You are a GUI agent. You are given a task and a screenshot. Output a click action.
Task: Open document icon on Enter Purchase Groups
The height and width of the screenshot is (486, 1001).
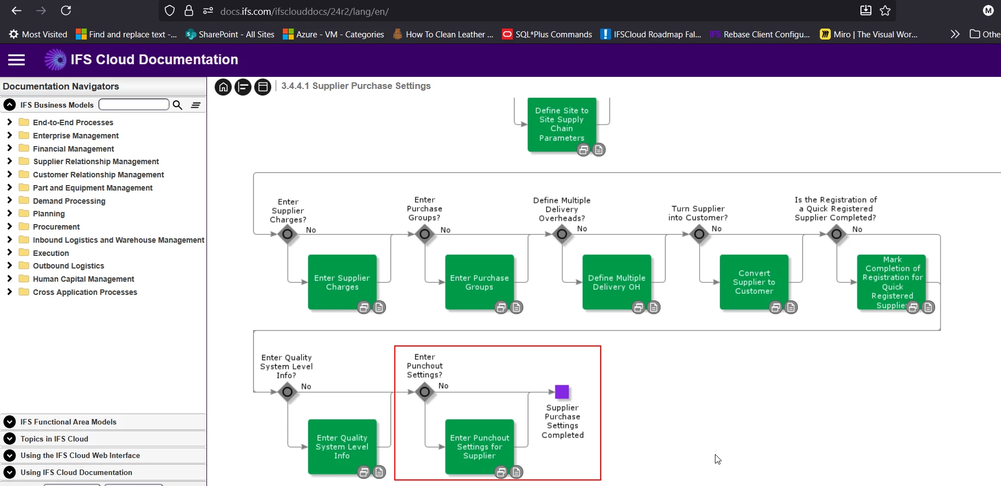517,308
